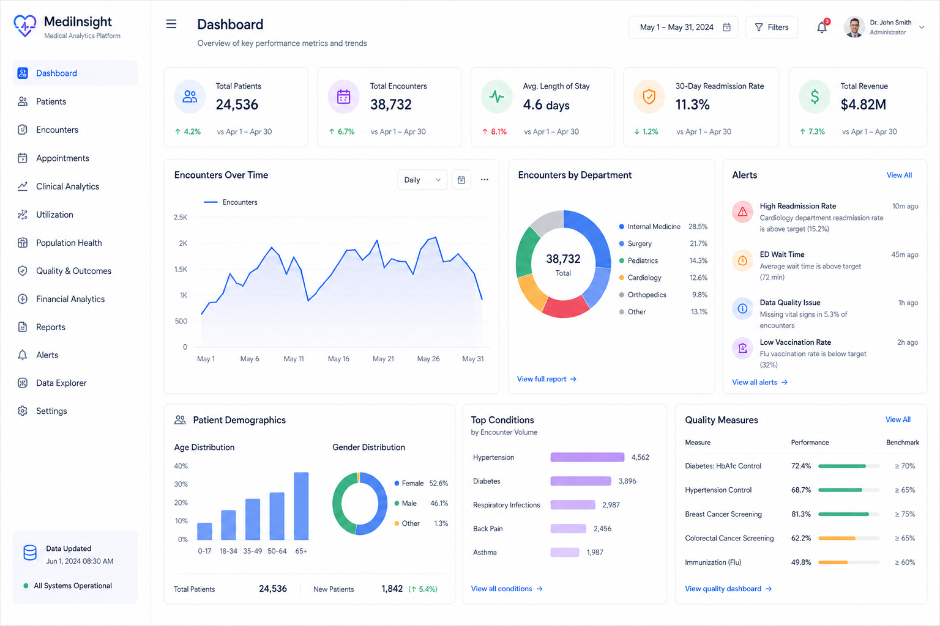Click the View quality dashboard link
Screen dimensions: 940x626
coord(728,589)
